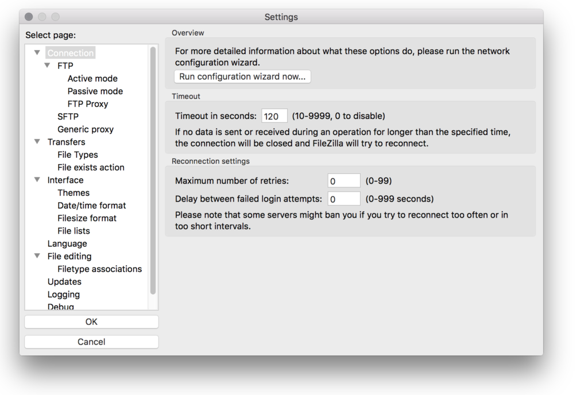Screen dimensions: 588x395
Task: Open the Themes settings
Action: tap(73, 192)
